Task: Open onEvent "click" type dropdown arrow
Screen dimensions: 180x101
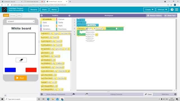Action: pyautogui.click(x=95, y=29)
